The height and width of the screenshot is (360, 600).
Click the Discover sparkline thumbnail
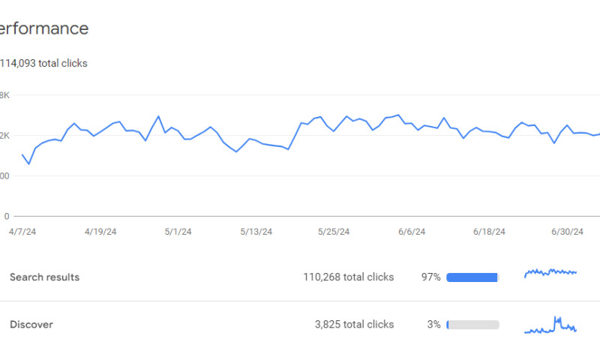pyautogui.click(x=550, y=325)
